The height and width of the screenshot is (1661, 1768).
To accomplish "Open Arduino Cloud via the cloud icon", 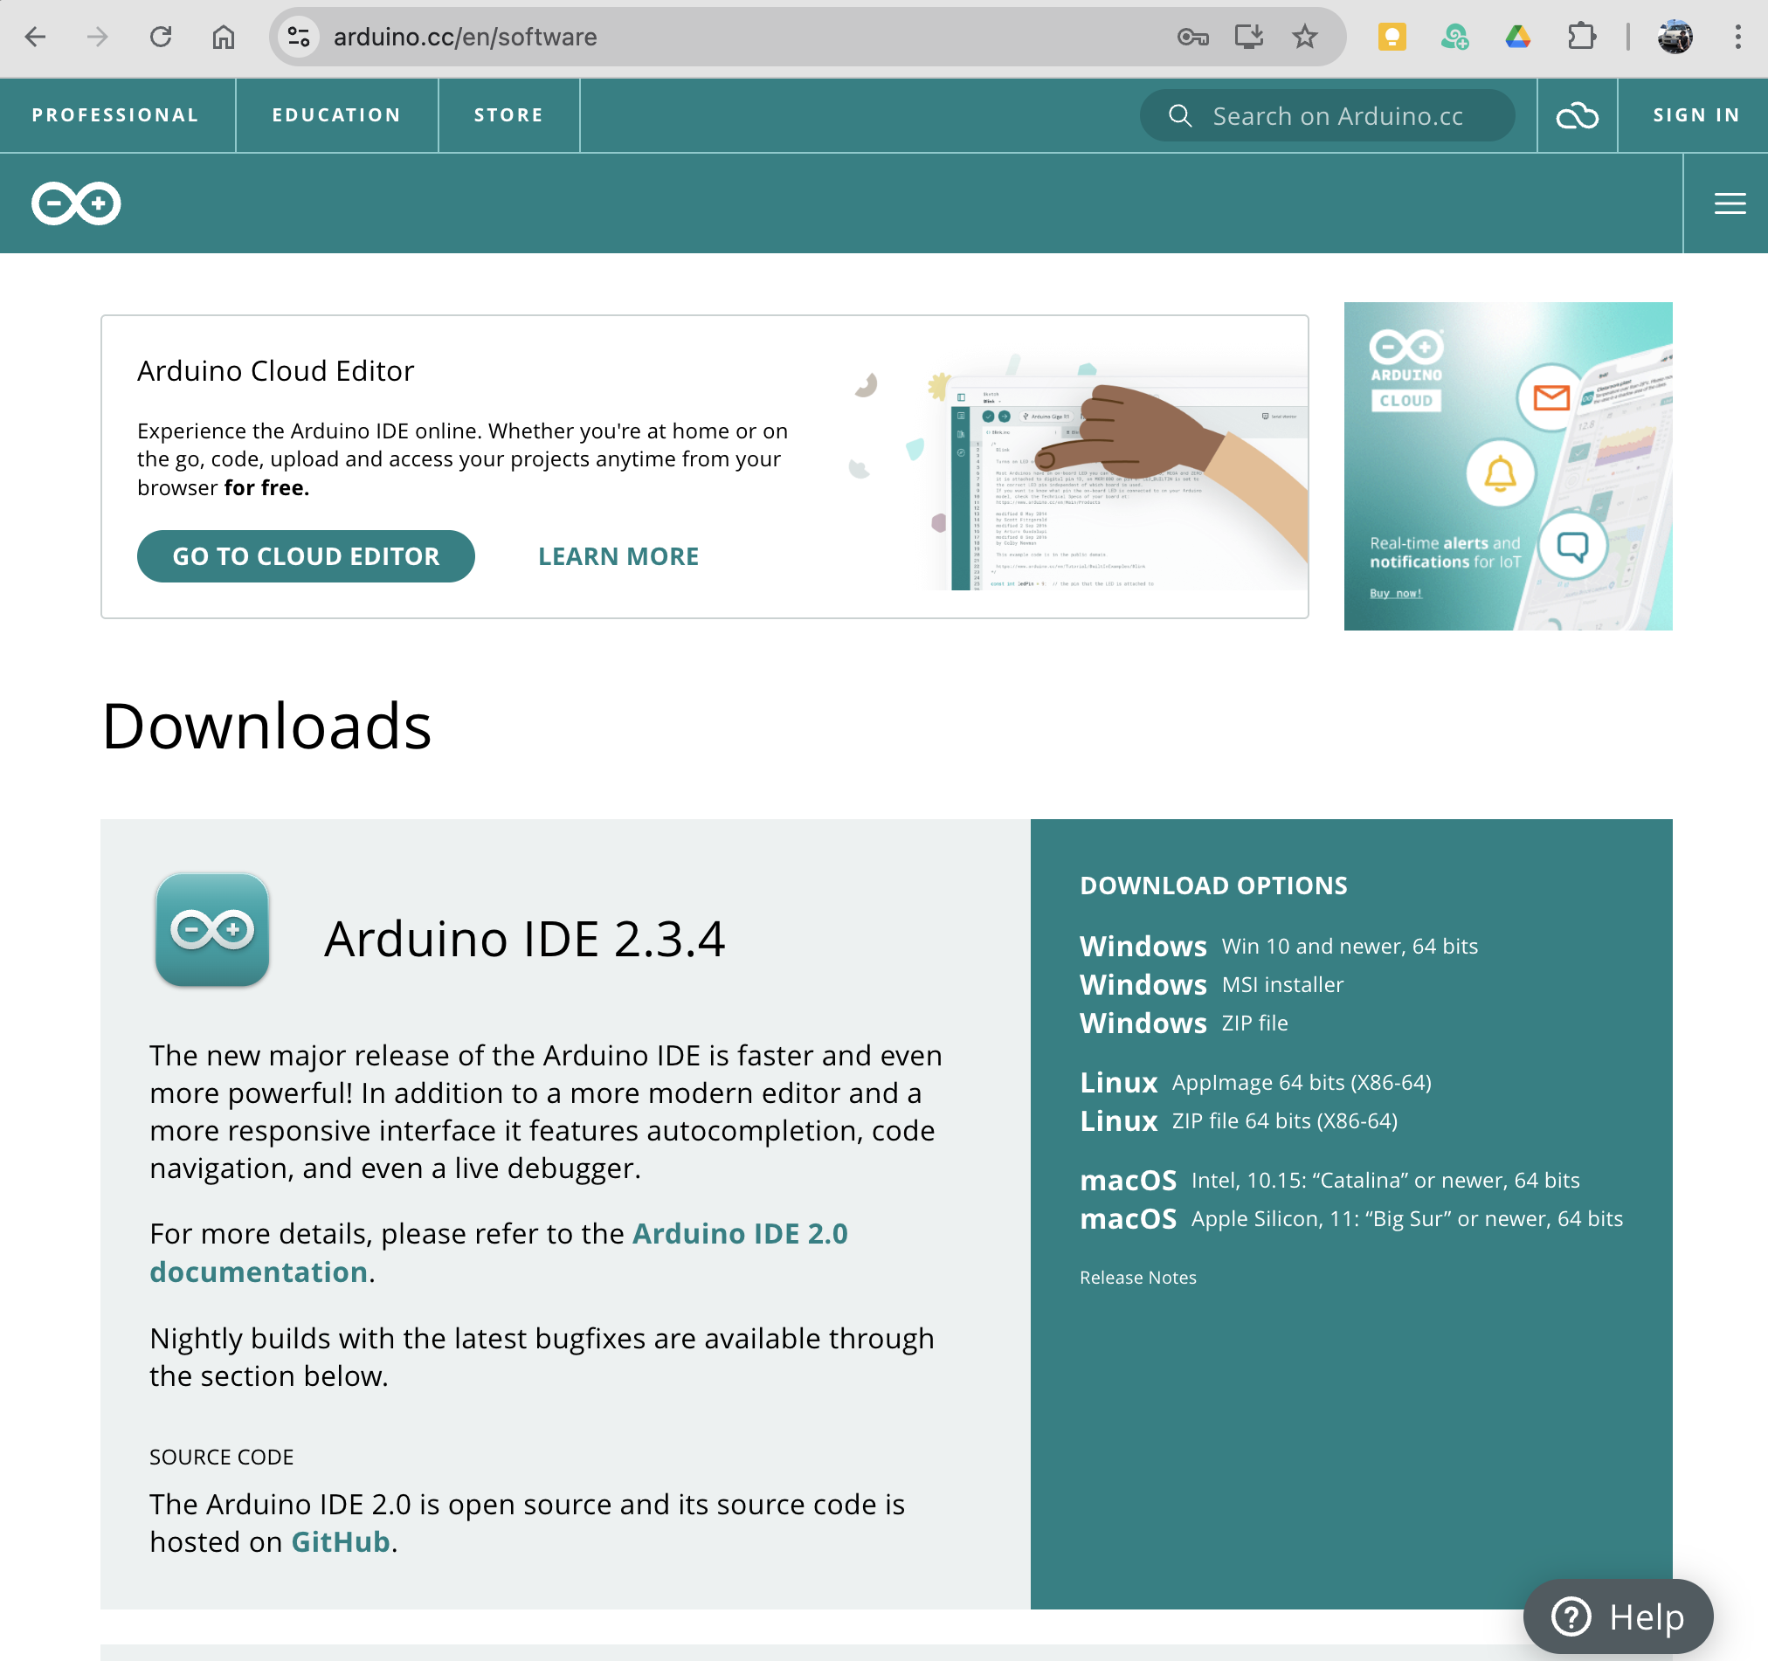I will (x=1577, y=115).
